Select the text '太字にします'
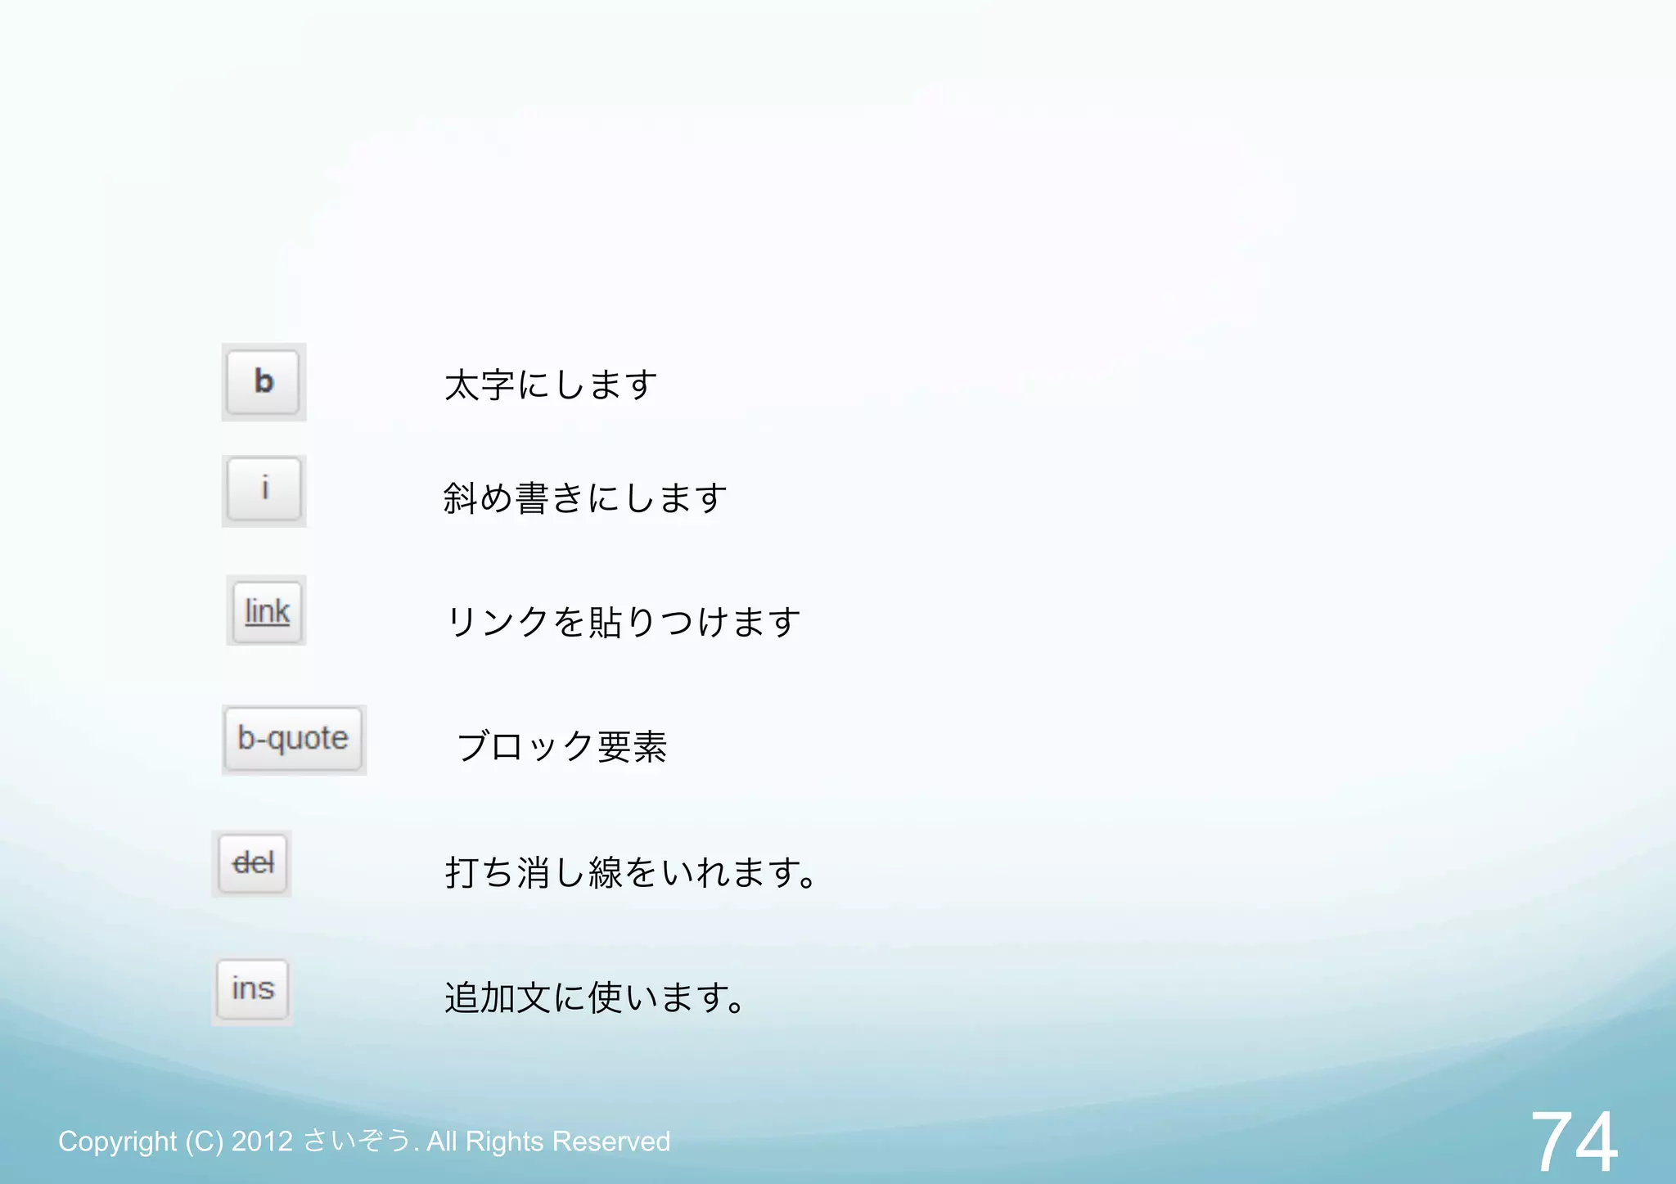Image resolution: width=1676 pixels, height=1184 pixels. (x=551, y=385)
